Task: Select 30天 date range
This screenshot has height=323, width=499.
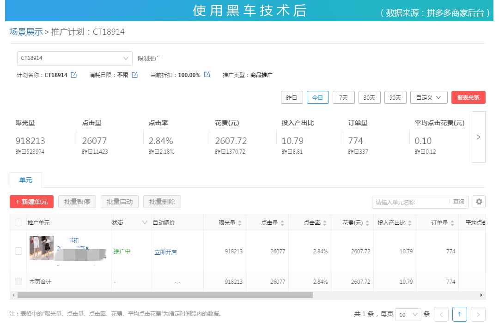Action: 370,98
